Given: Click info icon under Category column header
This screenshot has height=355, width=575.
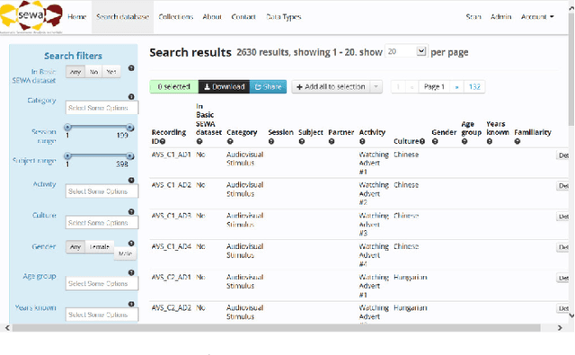Looking at the screenshot, I should [x=230, y=141].
